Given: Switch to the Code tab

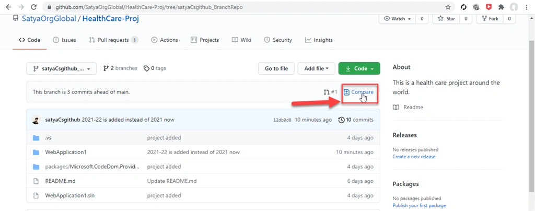Looking at the screenshot, I should point(30,40).
